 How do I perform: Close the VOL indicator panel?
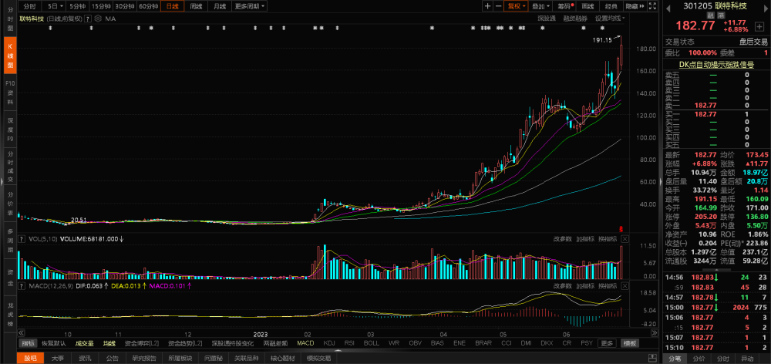click(625, 239)
